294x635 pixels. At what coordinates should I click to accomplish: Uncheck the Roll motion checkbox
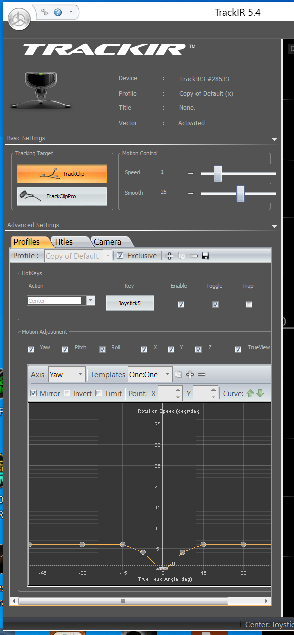pyautogui.click(x=102, y=349)
